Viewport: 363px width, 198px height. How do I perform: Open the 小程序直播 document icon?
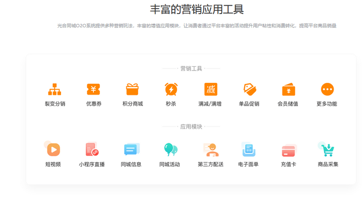[x=92, y=149]
